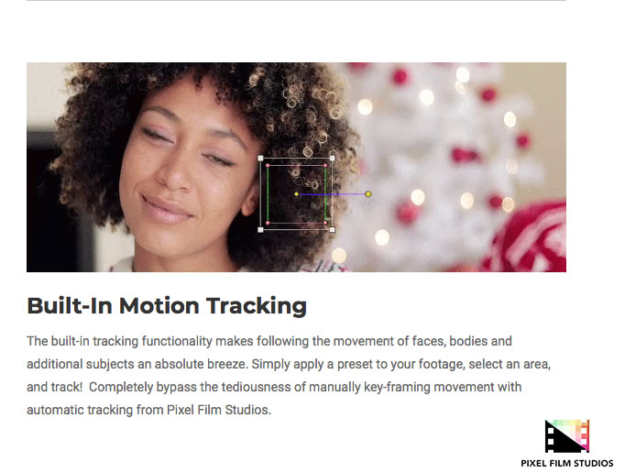Click the PIXEL FILM STUDIOS logo text

pyautogui.click(x=567, y=464)
